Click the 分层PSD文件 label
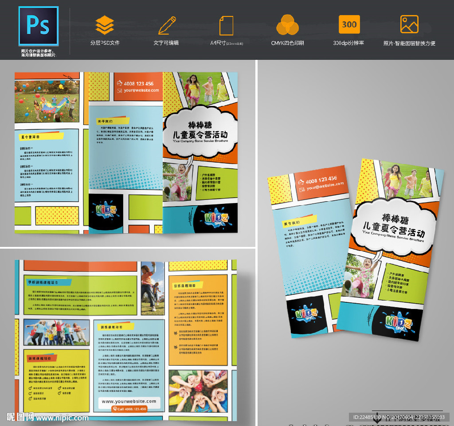Image resolution: width=454 pixels, height=426 pixels. click(105, 43)
